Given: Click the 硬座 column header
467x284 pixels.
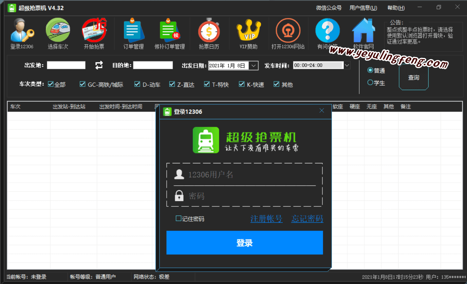Looking at the screenshot, I should click(x=355, y=106).
